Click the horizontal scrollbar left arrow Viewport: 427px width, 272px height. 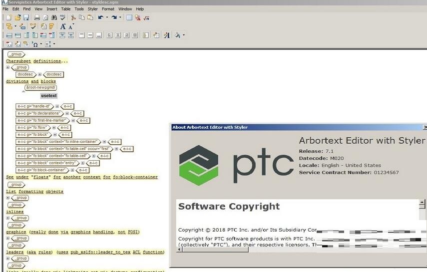coord(179,250)
